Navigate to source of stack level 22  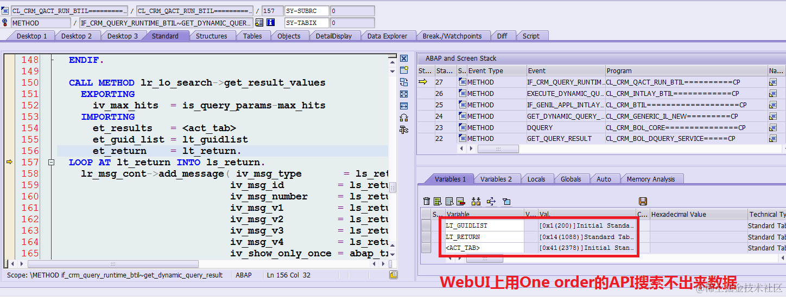[x=773, y=138]
